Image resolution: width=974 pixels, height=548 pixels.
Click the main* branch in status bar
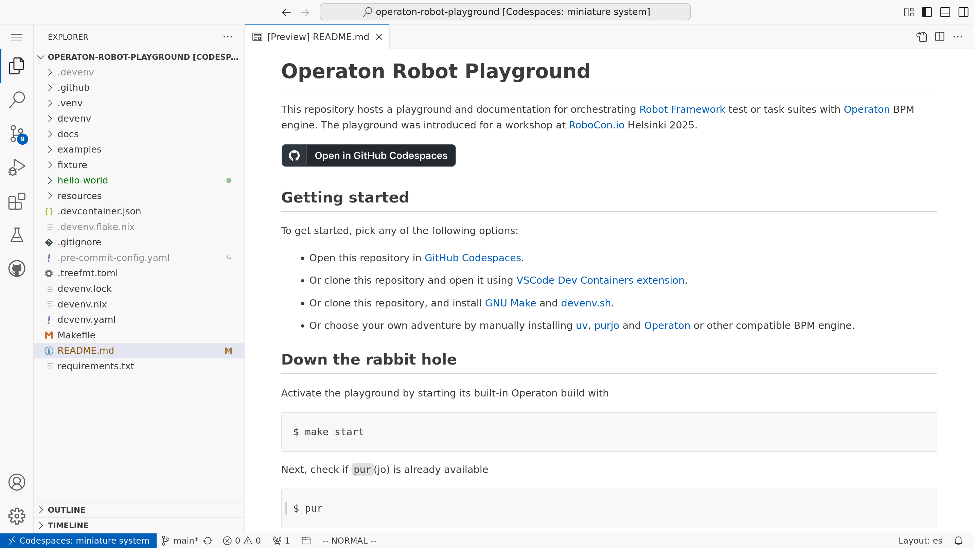pyautogui.click(x=180, y=541)
